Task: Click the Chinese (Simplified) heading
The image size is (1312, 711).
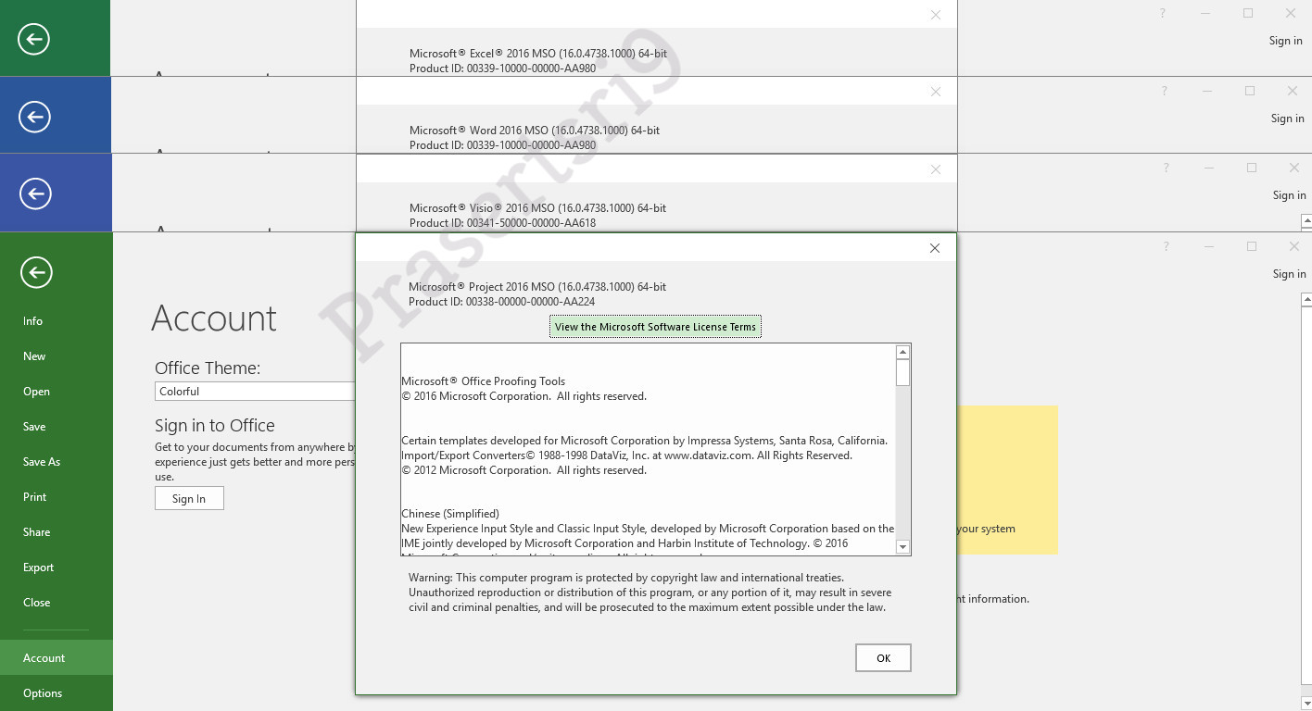Action: click(x=450, y=514)
